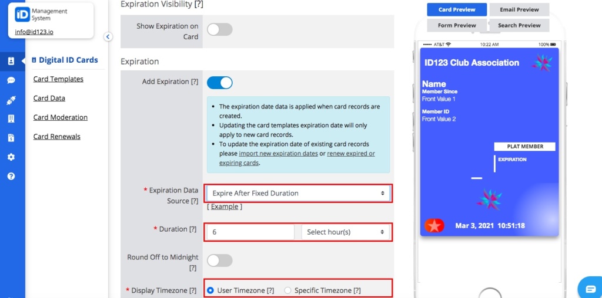Viewport: 602px width, 298px height.
Task: Open the chat messages sidebar icon
Action: [x=11, y=80]
